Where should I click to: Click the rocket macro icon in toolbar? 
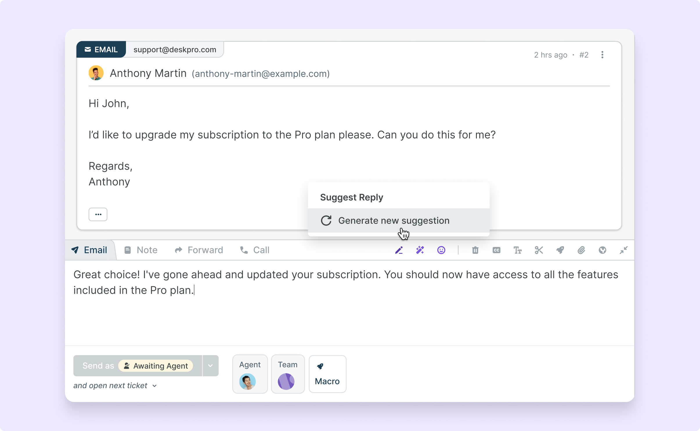(x=560, y=250)
